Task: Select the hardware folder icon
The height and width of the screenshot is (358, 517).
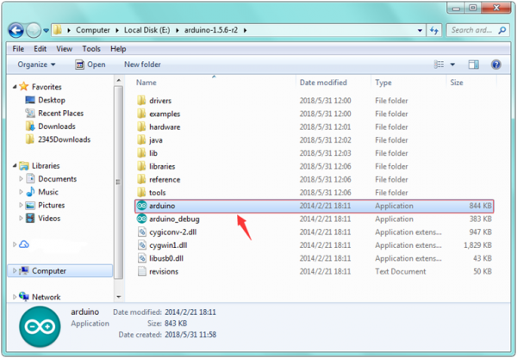Action: (141, 127)
